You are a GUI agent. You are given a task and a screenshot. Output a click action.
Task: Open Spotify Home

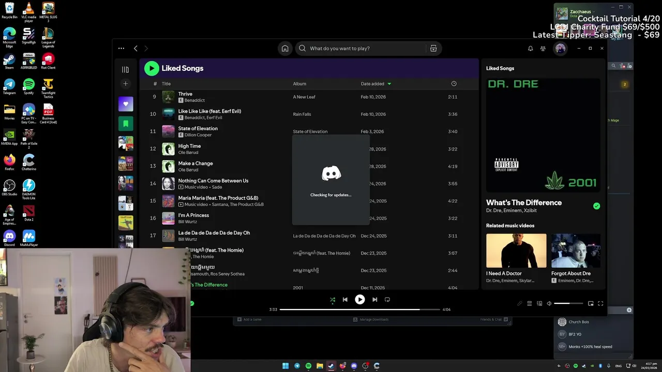pyautogui.click(x=285, y=49)
